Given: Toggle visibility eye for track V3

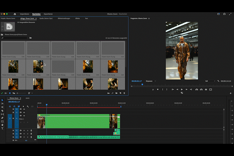Looking at the screenshot, I should tap(24, 109).
